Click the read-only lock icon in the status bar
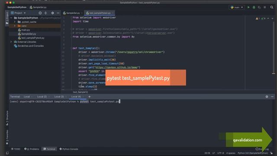Viewport: 277px width, 156px height. pos(271,153)
